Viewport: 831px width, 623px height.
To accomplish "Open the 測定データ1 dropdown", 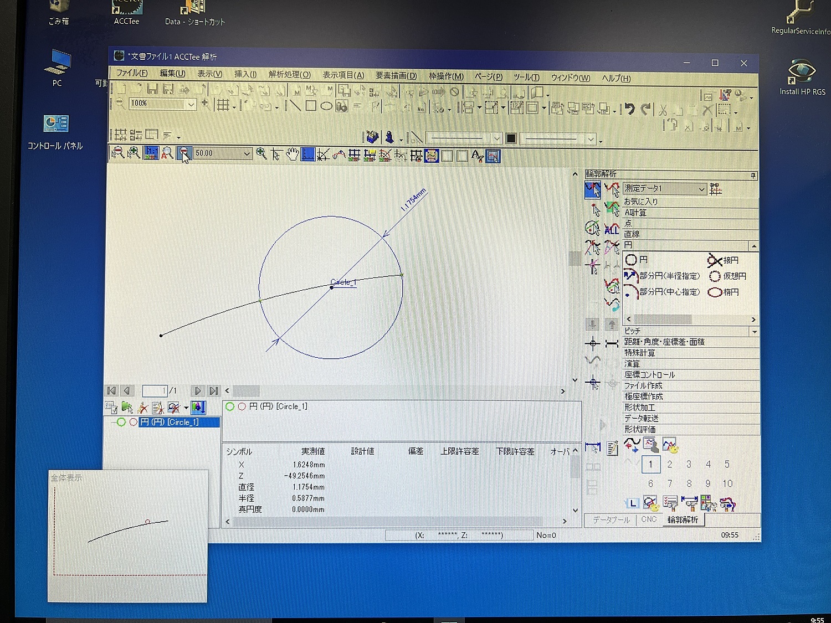I will point(701,189).
